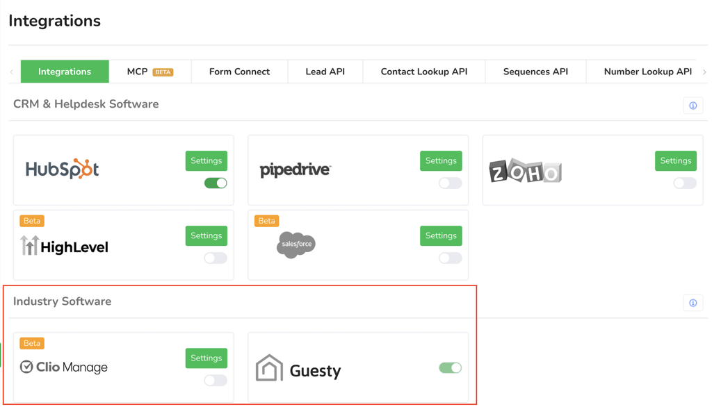The height and width of the screenshot is (407, 712).
Task: Click the Salesforce cloud logo
Action: pyautogui.click(x=296, y=244)
